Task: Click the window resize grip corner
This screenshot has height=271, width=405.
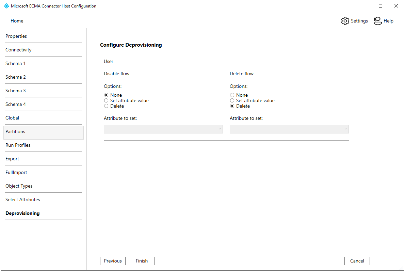Action: tap(402, 268)
